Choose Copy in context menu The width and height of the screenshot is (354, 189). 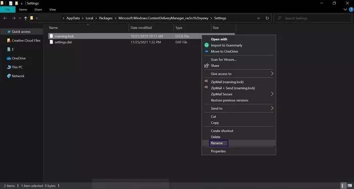pos(238,123)
